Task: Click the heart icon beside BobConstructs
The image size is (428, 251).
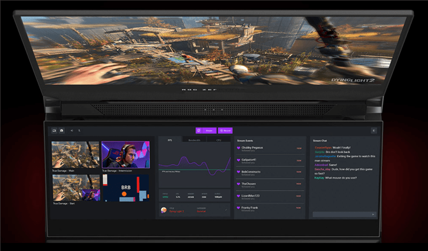Action: point(239,172)
